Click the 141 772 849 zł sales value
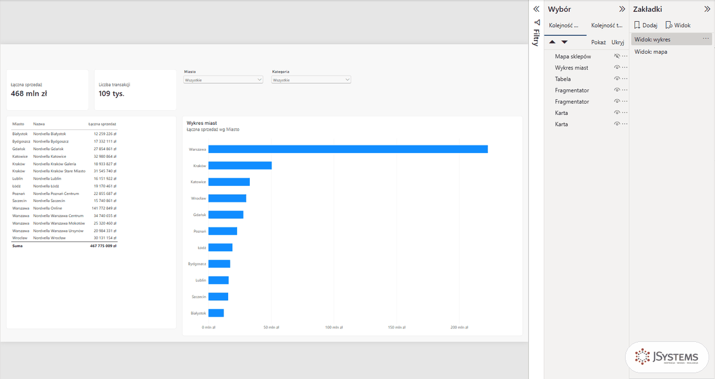 click(x=103, y=208)
